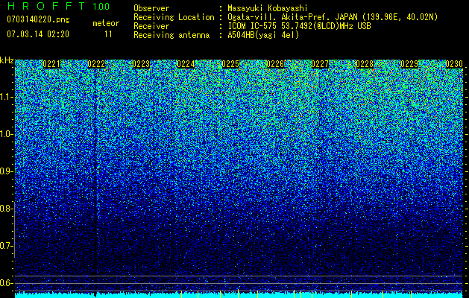This screenshot has width=469, height=298.
Task: Click the 0.9 frequency axis label
Action: click(x=6, y=171)
